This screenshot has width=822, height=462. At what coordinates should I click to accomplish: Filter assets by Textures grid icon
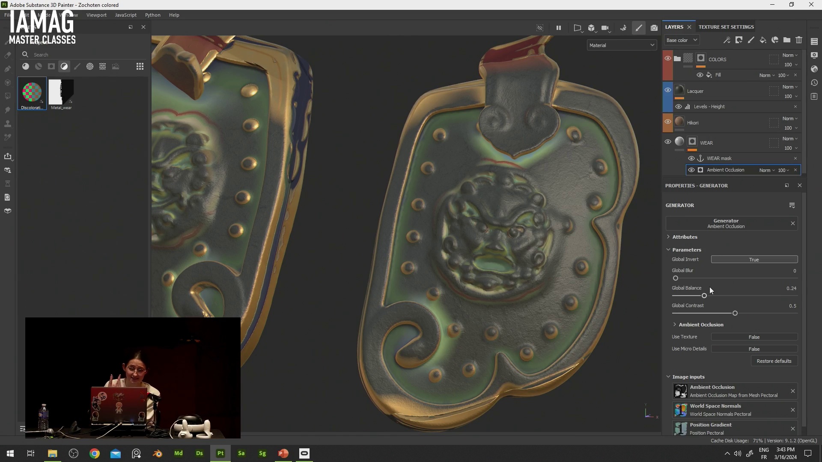[x=103, y=66]
